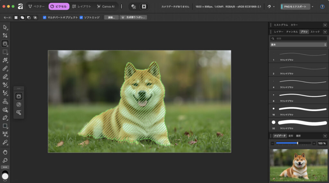This screenshot has height=183, width=329.
Task: Click the PNGをエクスポート button
Action: [x=296, y=6]
